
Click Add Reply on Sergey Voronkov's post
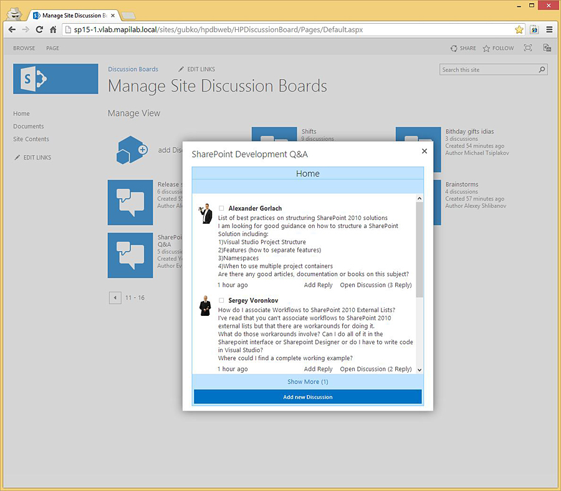tap(318, 369)
